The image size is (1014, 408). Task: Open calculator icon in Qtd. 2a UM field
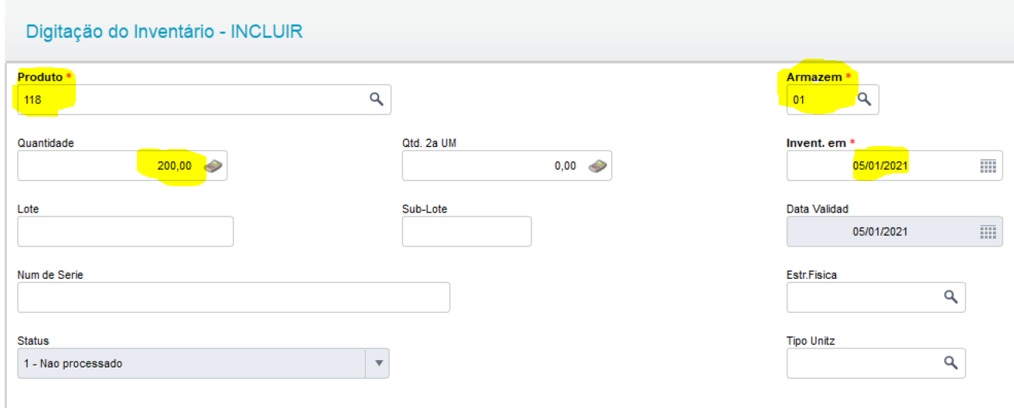597,165
